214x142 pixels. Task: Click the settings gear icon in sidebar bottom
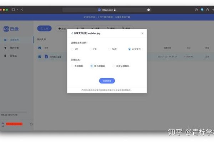31,124
